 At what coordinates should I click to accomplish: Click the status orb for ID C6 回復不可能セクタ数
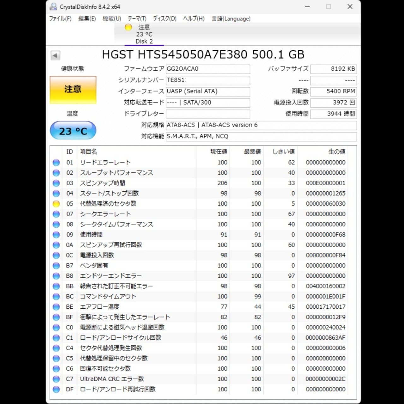pyautogui.click(x=56, y=369)
